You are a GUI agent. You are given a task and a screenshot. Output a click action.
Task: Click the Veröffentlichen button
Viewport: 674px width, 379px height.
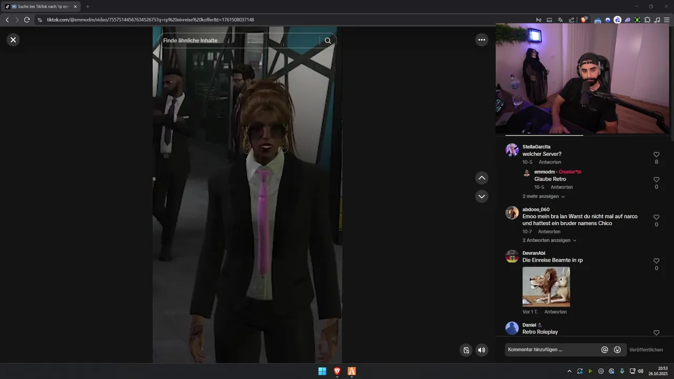(646, 350)
